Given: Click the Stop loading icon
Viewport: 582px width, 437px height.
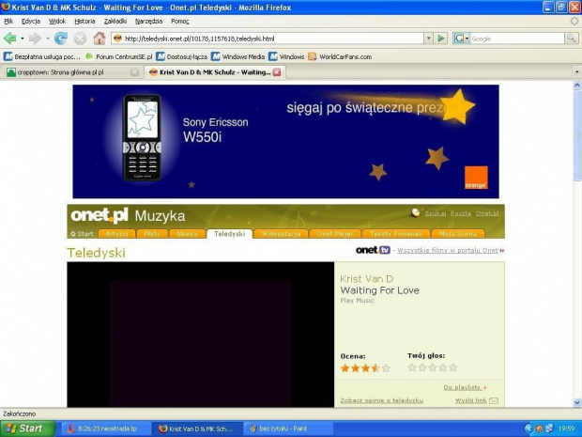Looking at the screenshot, I should click(80, 39).
